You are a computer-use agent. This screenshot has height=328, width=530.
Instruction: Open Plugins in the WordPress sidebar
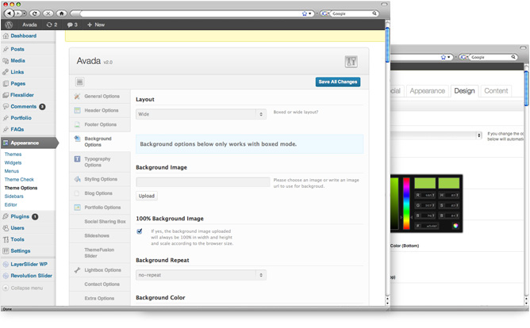coord(19,216)
